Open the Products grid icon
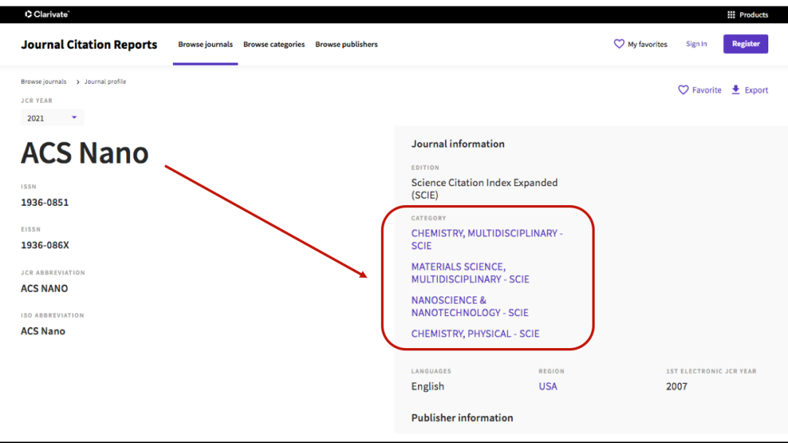Screen dimensions: 788x443 (731, 15)
